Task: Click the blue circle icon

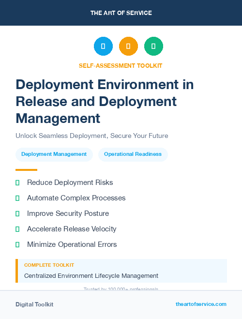Action: [x=103, y=46]
